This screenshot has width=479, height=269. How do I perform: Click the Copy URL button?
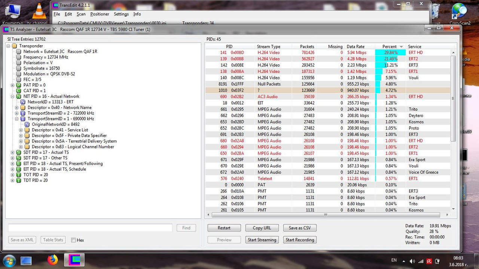(x=262, y=228)
